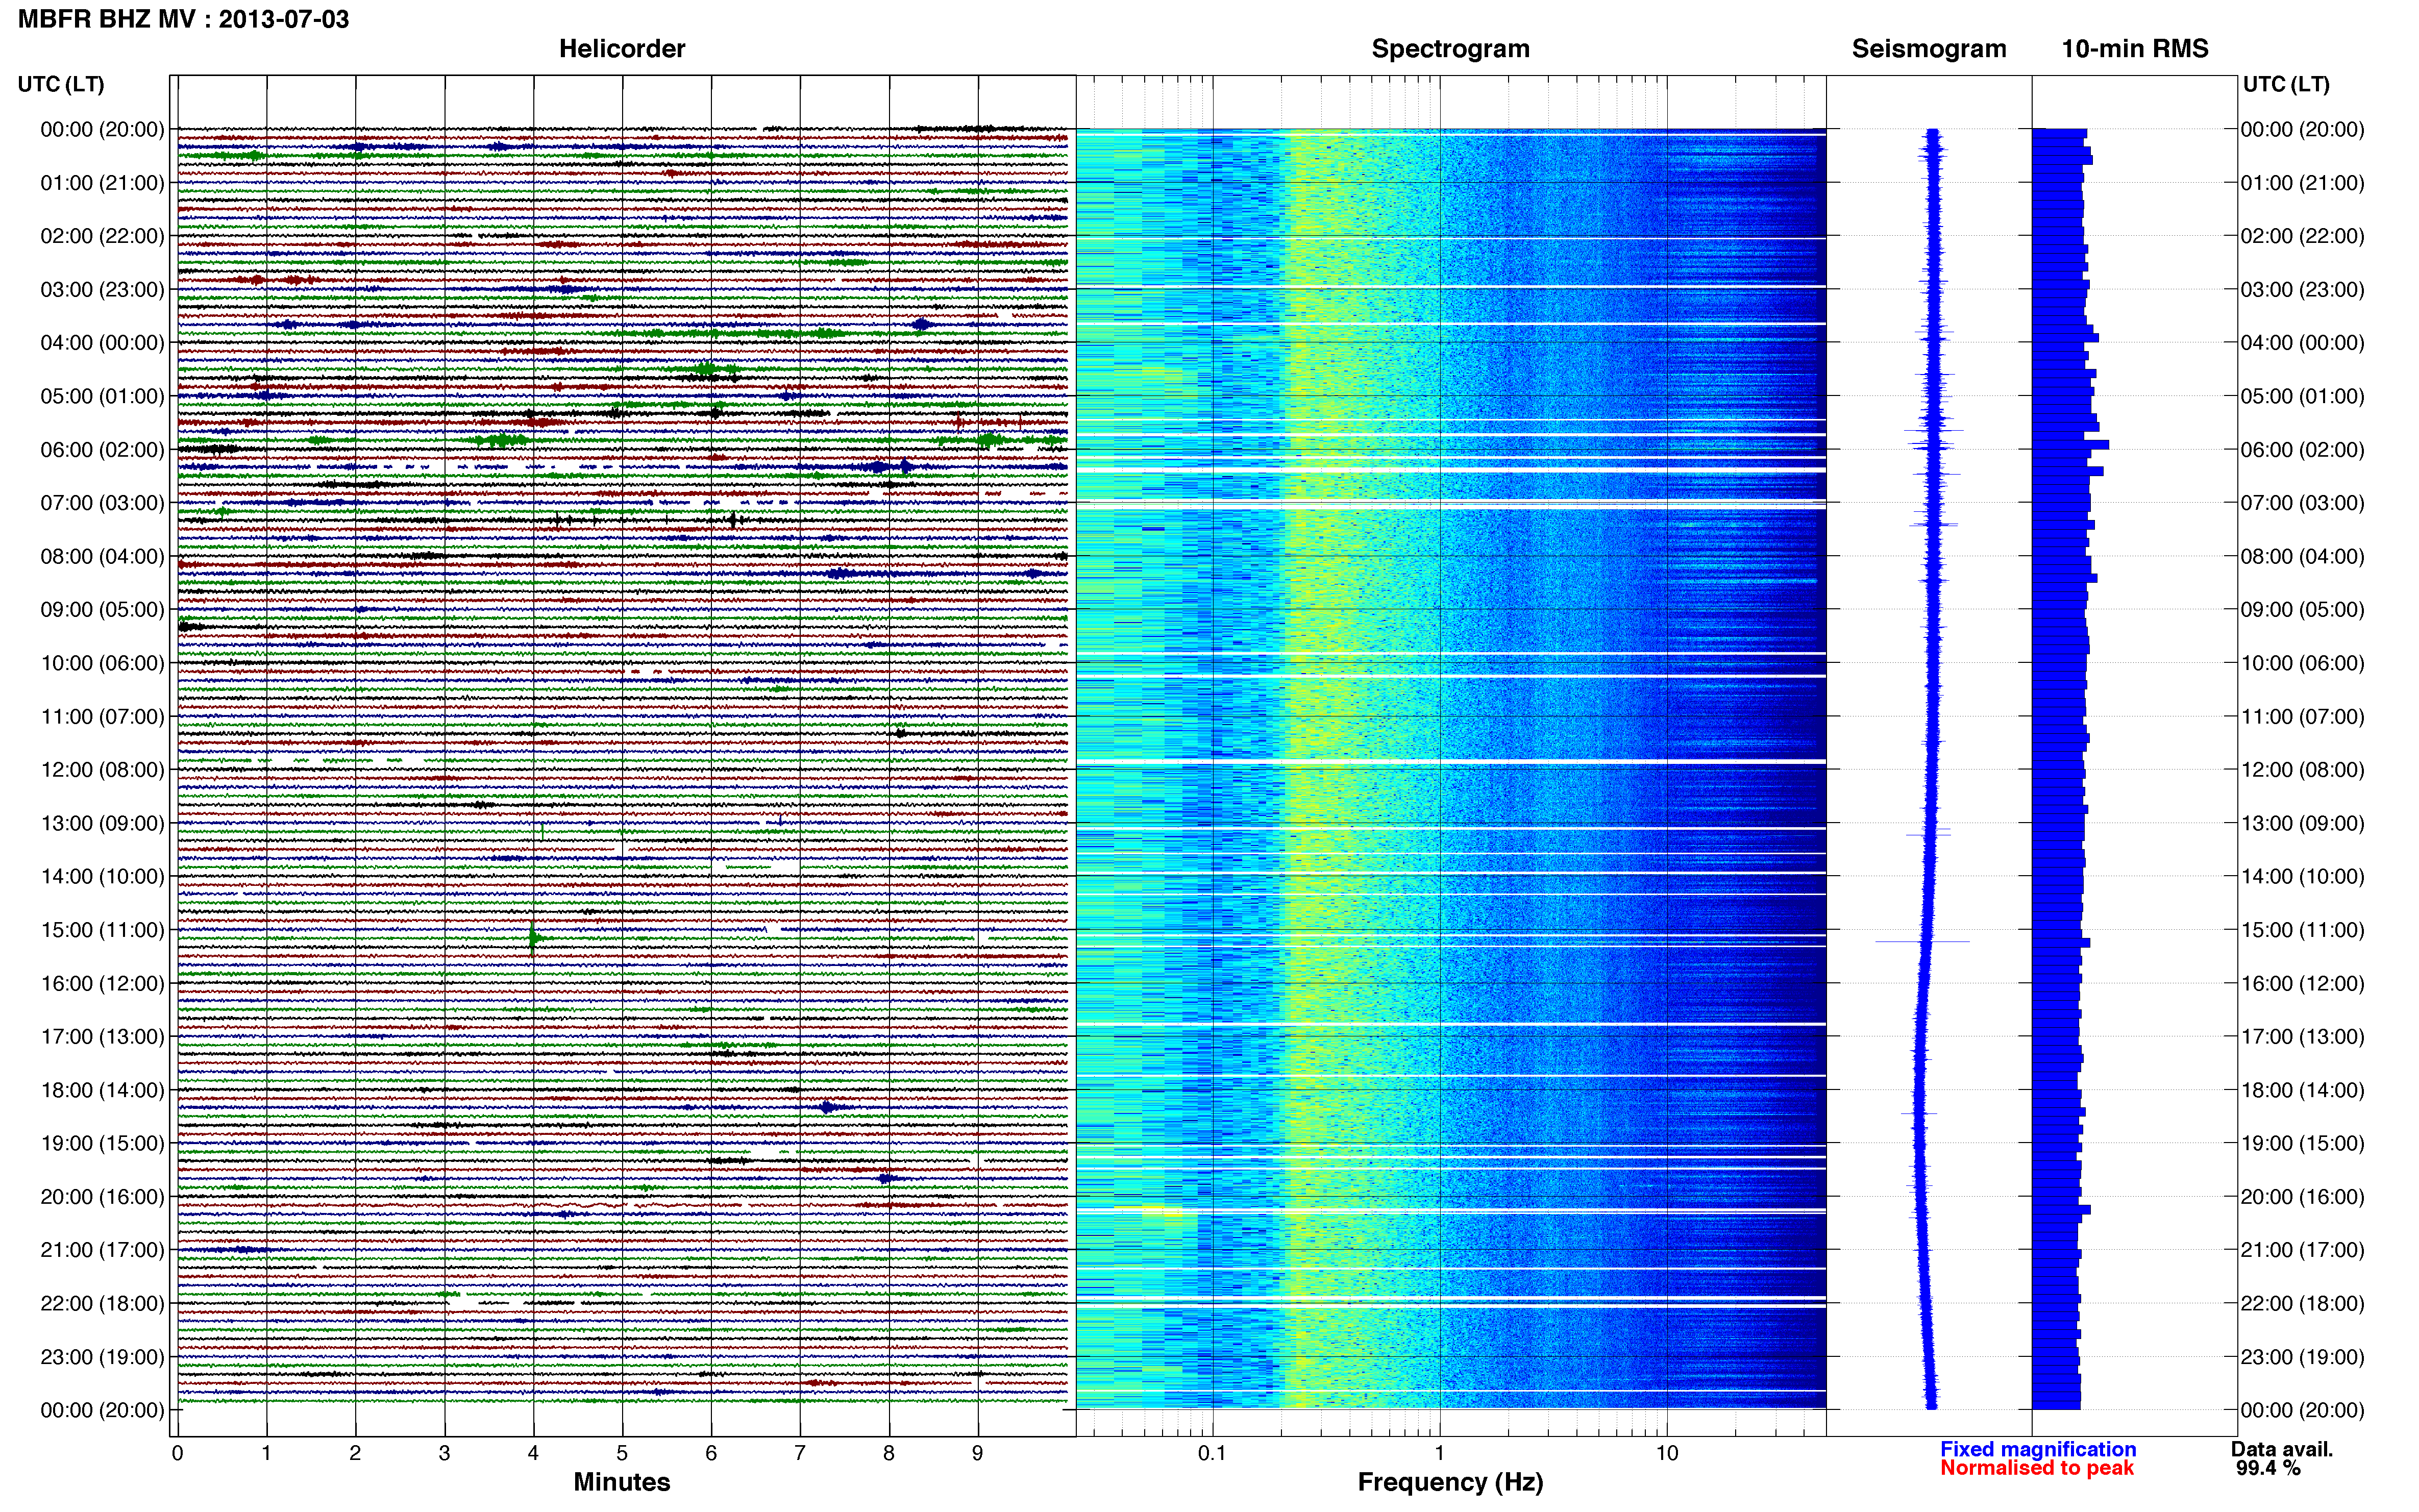
Task: Select the Spectrogram panel heading
Action: pyautogui.click(x=1450, y=49)
